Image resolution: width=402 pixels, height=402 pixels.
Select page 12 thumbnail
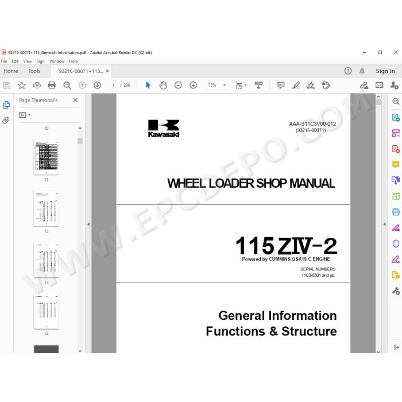click(46, 208)
